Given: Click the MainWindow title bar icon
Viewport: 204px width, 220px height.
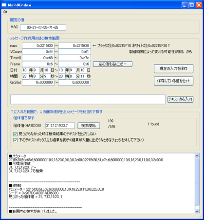Looking at the screenshot, I should coord(4,5).
